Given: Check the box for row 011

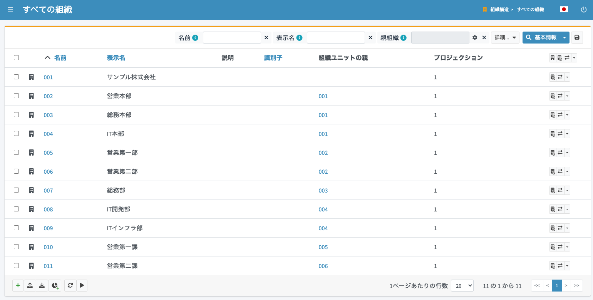Looking at the screenshot, I should tap(16, 265).
